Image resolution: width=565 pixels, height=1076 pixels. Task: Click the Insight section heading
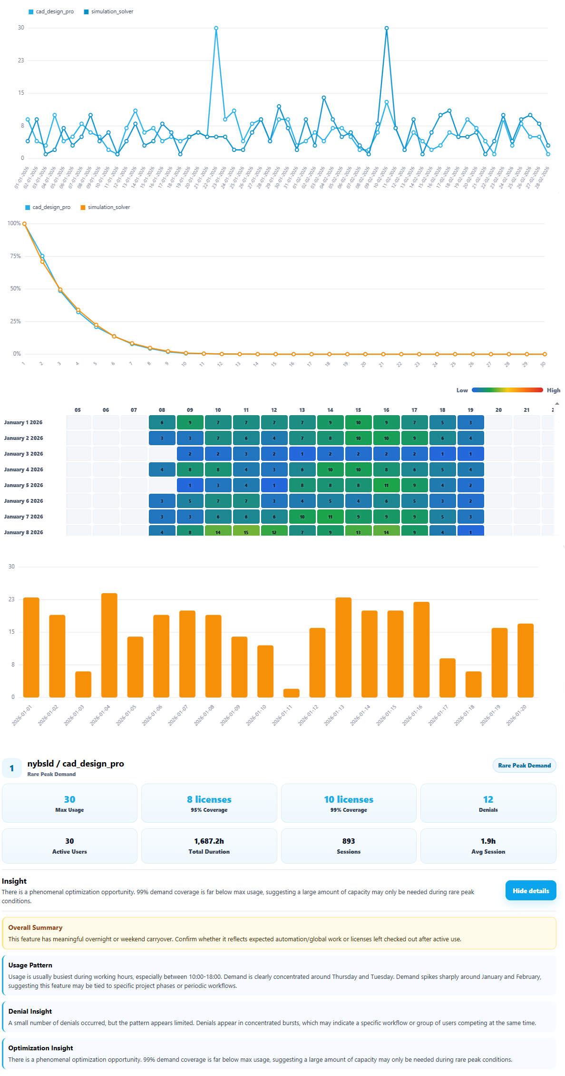pos(14,881)
